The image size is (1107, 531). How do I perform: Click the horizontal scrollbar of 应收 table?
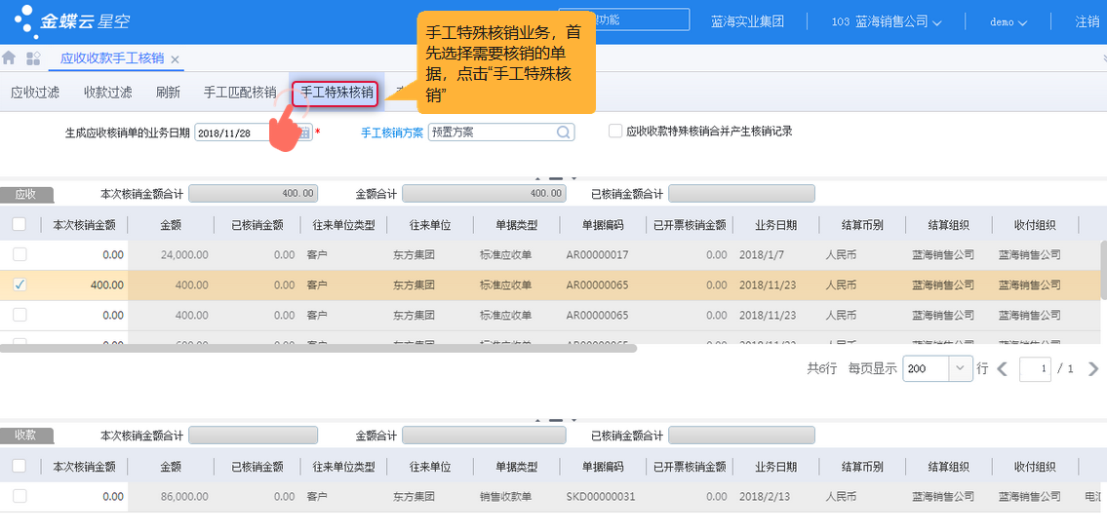[318, 348]
